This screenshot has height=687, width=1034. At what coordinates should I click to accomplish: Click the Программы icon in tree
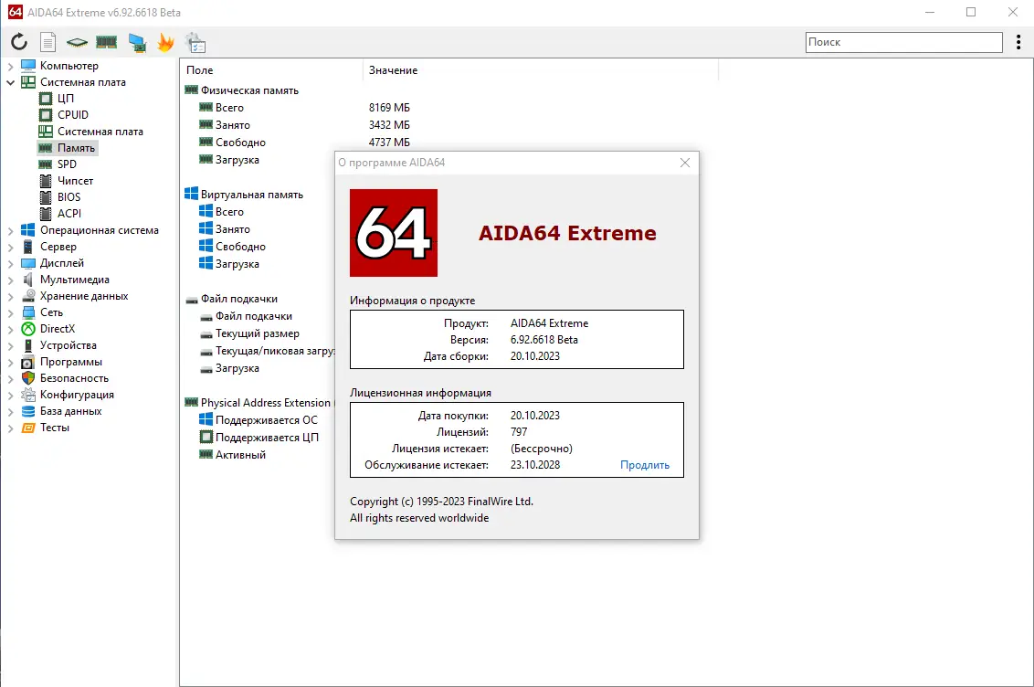(x=28, y=361)
